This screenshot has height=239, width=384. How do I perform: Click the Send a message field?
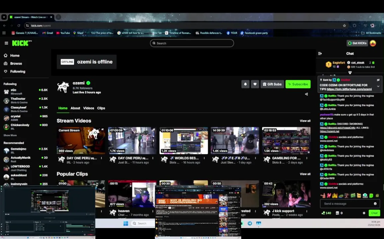[350, 203]
